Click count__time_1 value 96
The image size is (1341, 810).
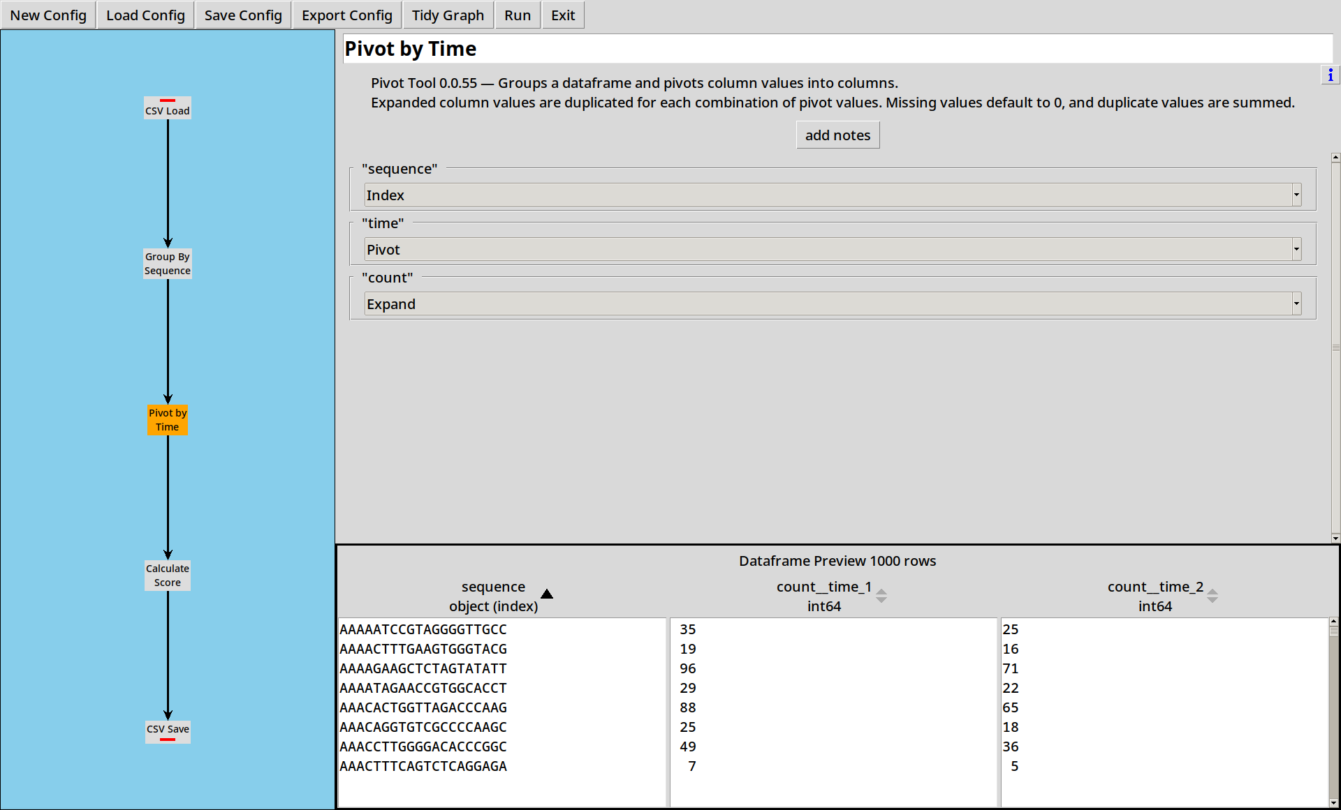(x=688, y=668)
